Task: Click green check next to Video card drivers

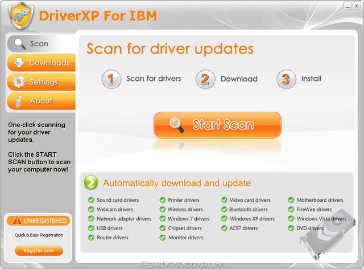Action: tap(224, 200)
